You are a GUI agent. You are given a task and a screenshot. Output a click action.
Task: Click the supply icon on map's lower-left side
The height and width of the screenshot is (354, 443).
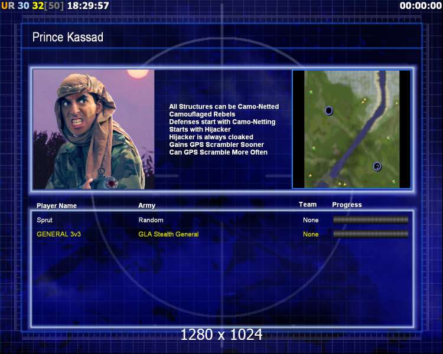[x=314, y=148]
